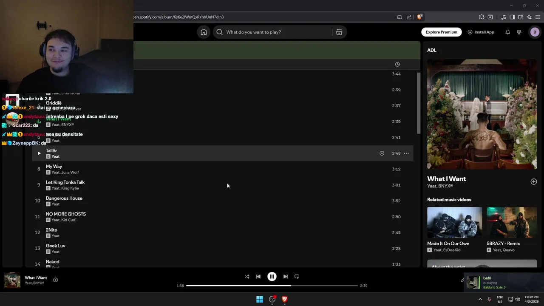
Task: Open the Windows Start menu
Action: point(259,299)
